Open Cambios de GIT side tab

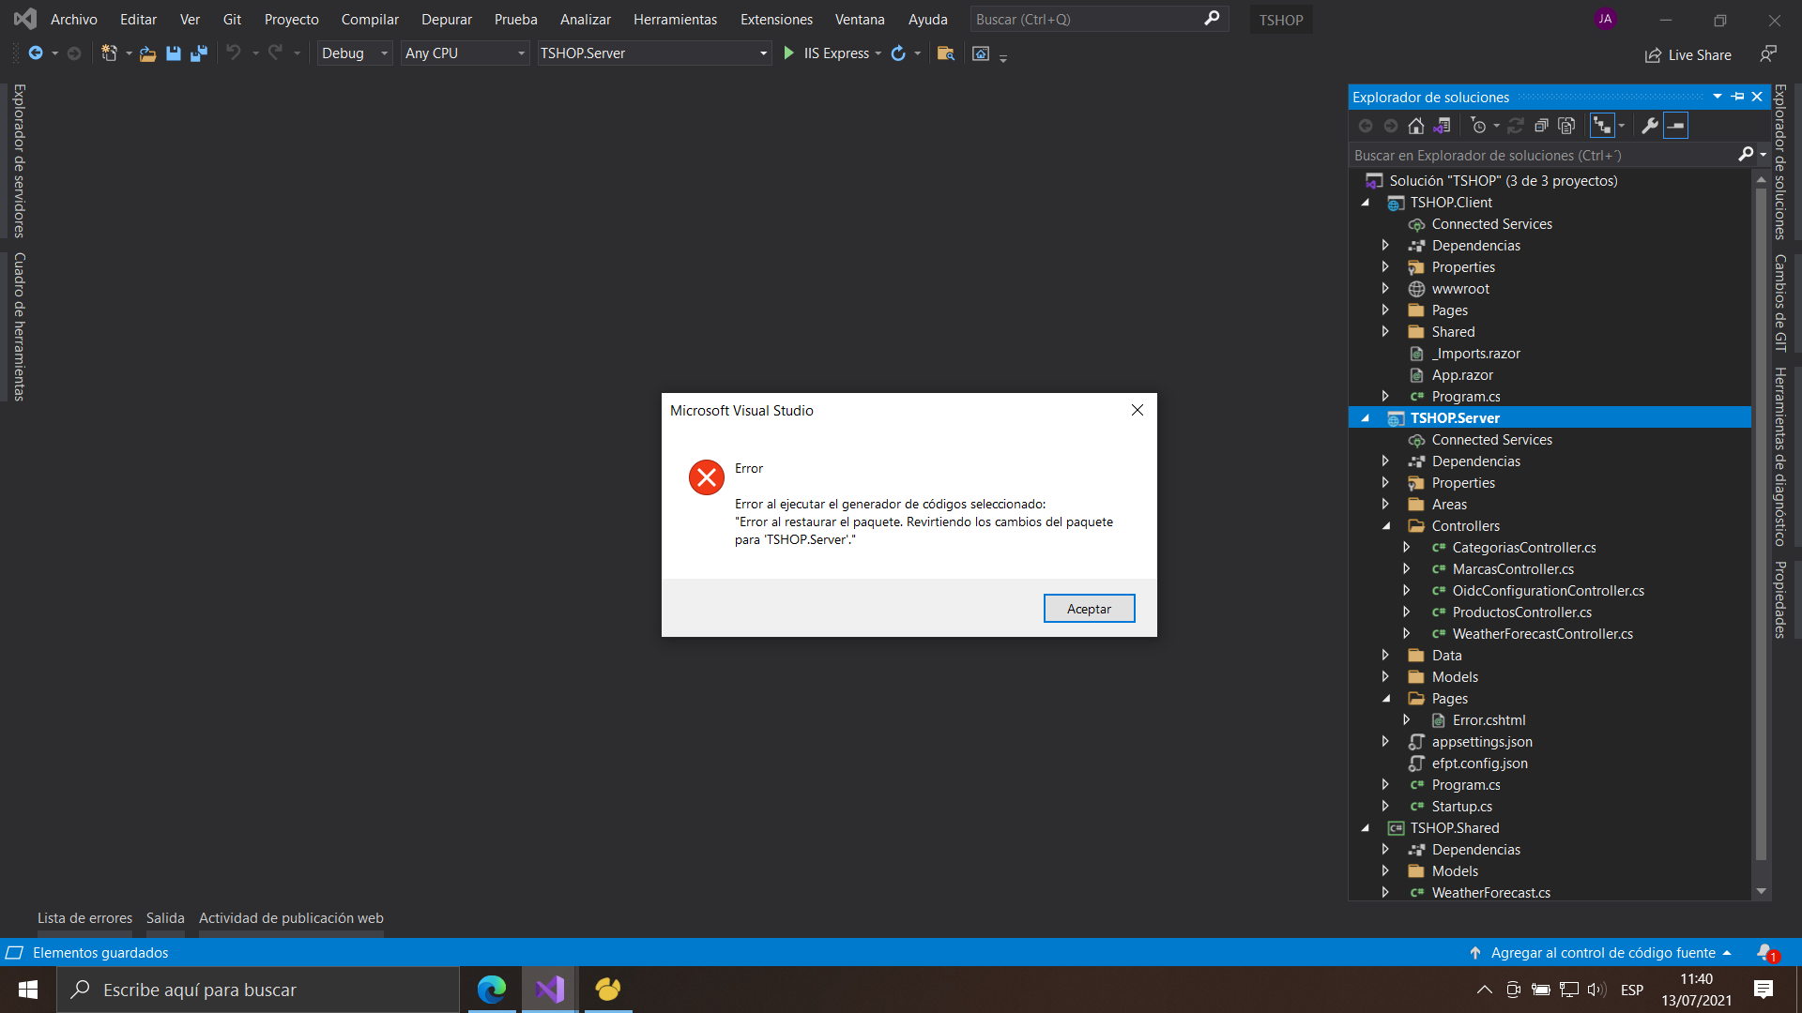click(1779, 302)
